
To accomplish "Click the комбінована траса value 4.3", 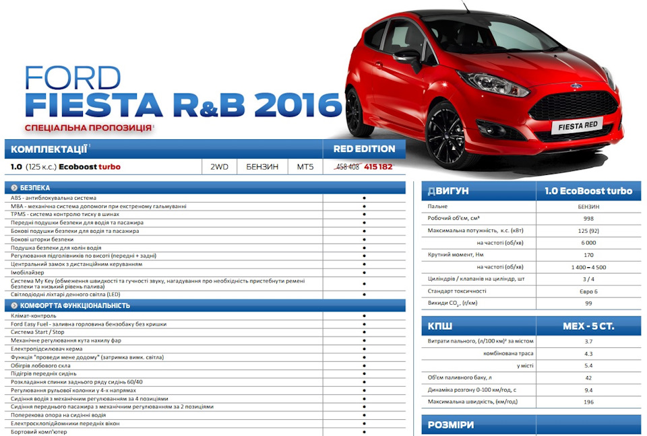I will click(588, 354).
